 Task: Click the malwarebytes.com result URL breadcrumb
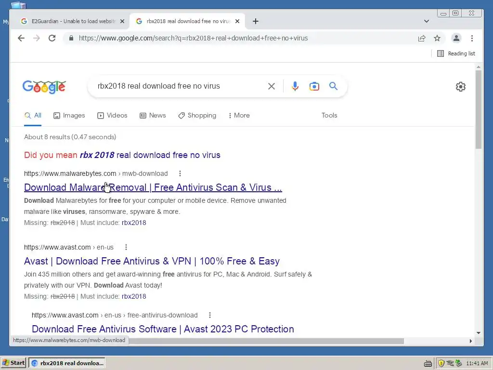96,173
